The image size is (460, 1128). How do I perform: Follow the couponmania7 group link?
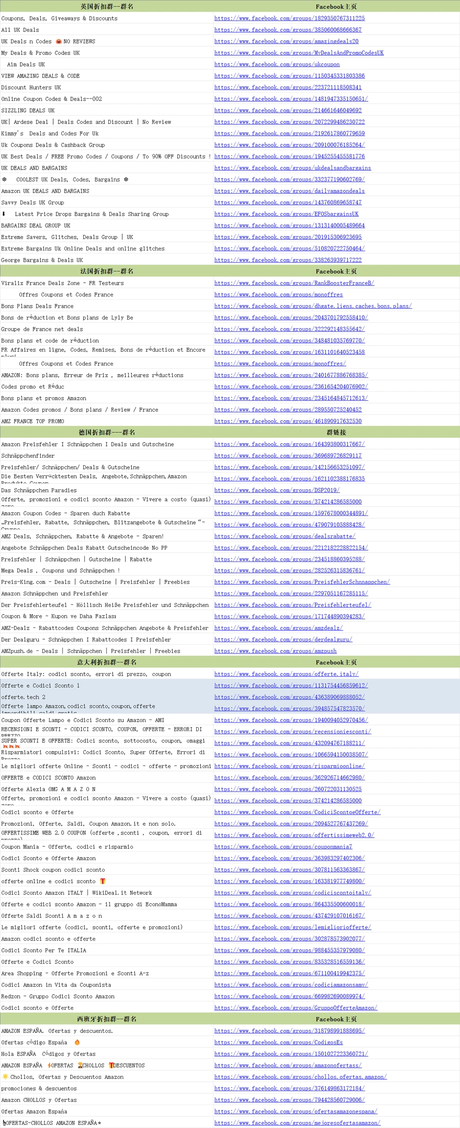283,847
